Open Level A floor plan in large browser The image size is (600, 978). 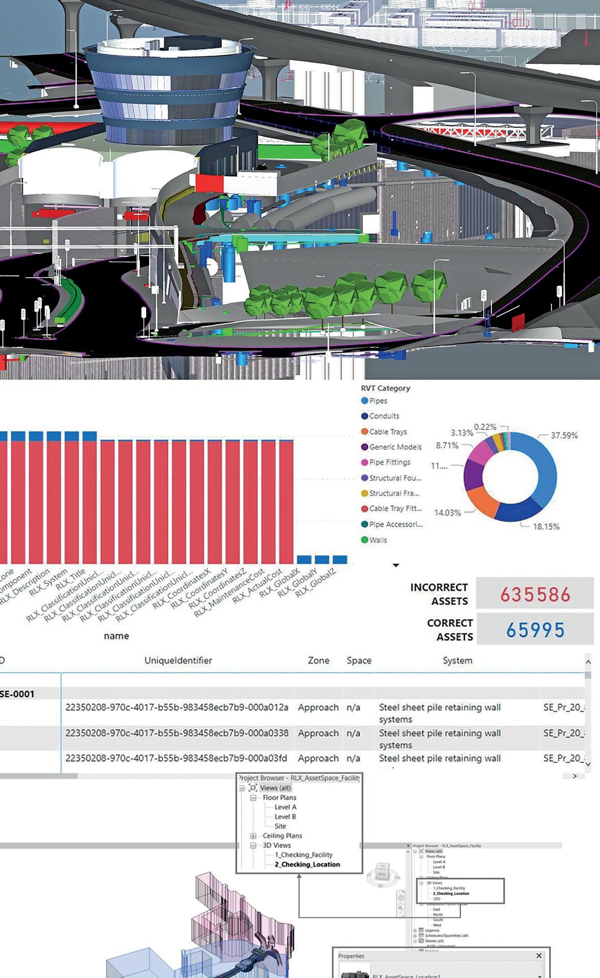285,807
